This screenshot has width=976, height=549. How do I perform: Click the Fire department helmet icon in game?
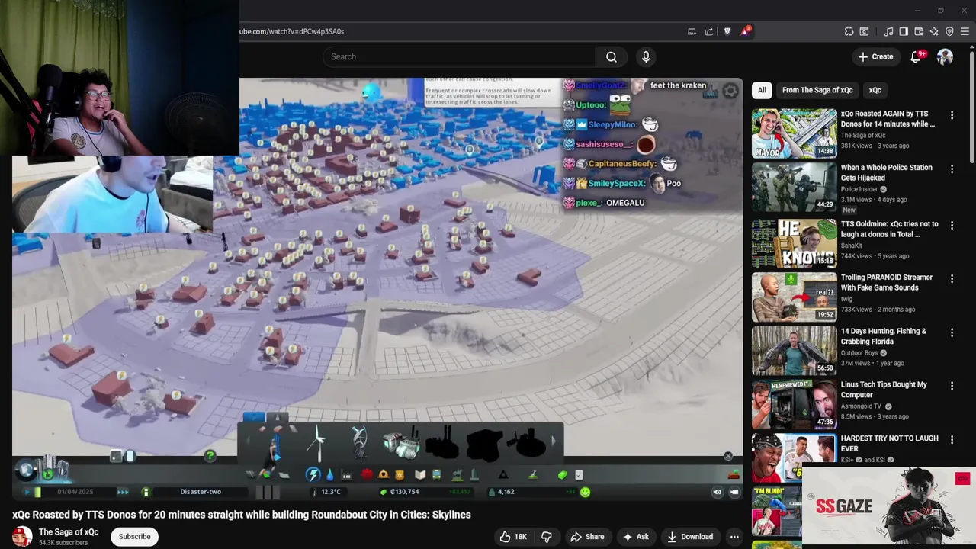point(384,475)
